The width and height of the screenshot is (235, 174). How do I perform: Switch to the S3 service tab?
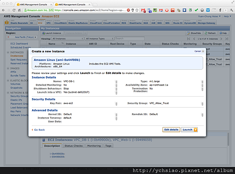pyautogui.click(x=33, y=22)
